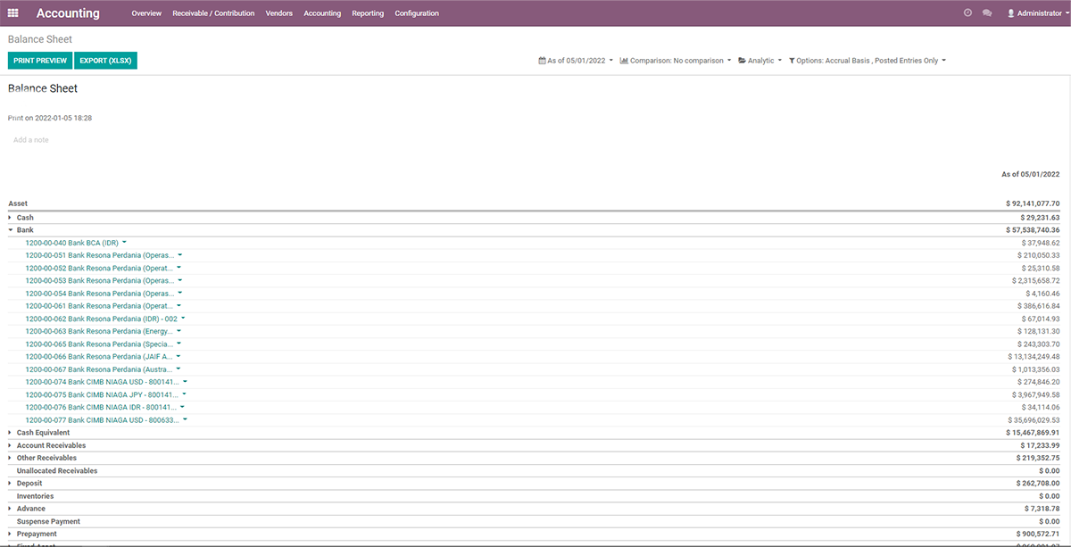Open account 1200-00-077 Bank CIMB NIAGA USD
This screenshot has height=547, width=1071.
click(102, 419)
